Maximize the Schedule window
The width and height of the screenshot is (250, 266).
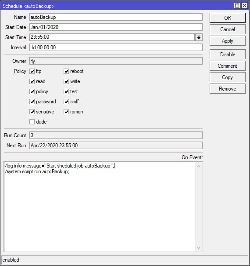click(237, 6)
